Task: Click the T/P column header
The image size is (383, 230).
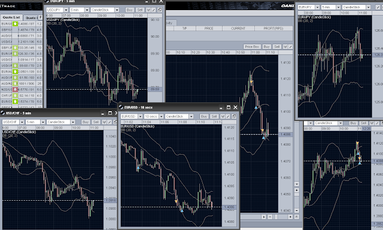Action: 185,29
